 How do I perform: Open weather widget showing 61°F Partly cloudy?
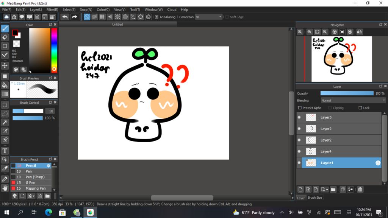point(253,212)
